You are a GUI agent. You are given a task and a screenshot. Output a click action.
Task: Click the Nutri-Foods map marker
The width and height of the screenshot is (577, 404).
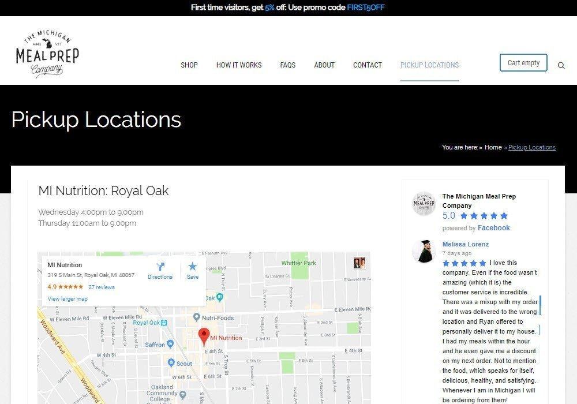point(197,317)
